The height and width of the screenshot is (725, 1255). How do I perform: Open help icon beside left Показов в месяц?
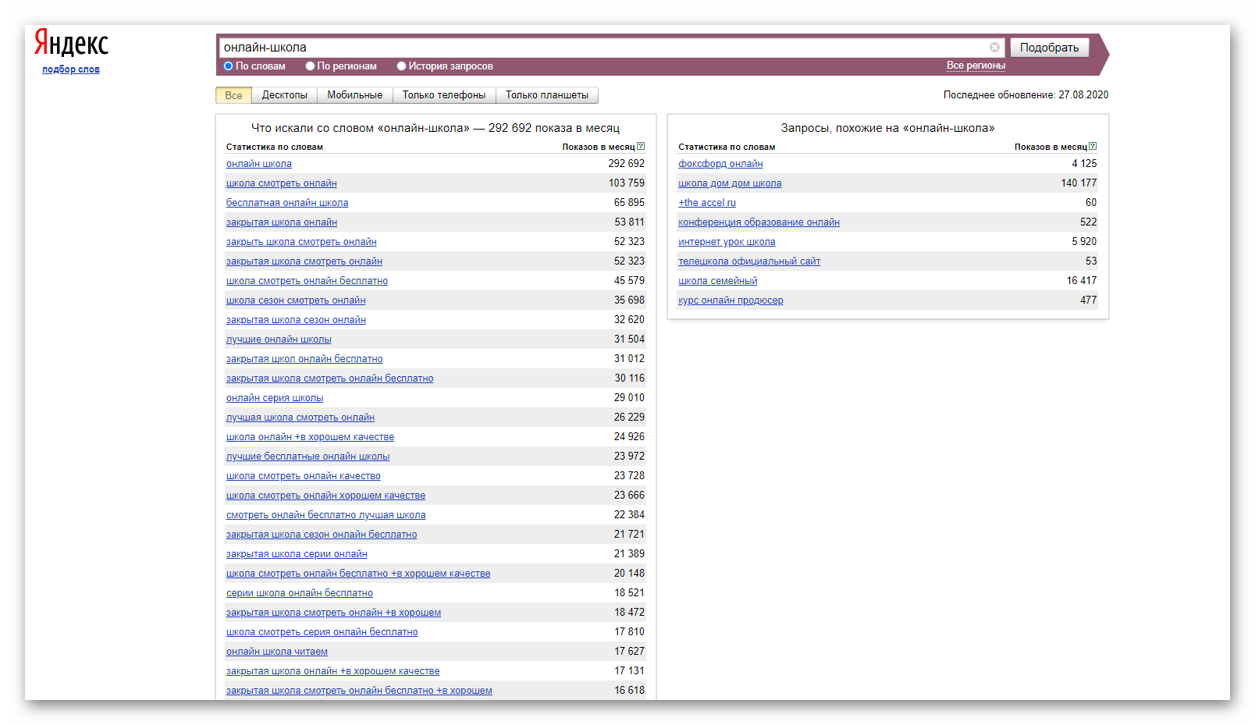641,146
